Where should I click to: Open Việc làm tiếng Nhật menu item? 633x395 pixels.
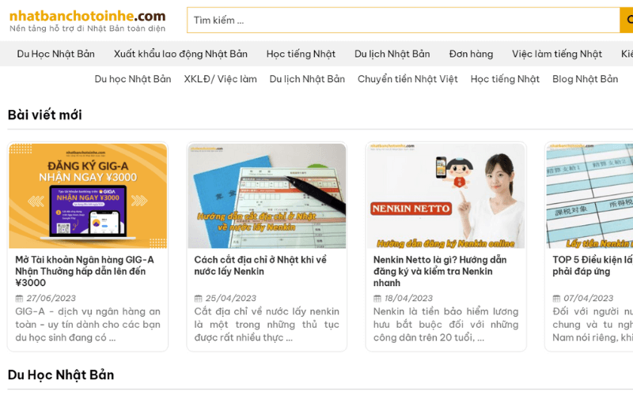tap(556, 54)
